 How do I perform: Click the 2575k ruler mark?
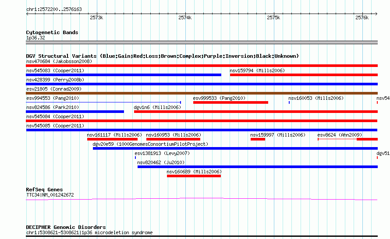click(x=273, y=18)
